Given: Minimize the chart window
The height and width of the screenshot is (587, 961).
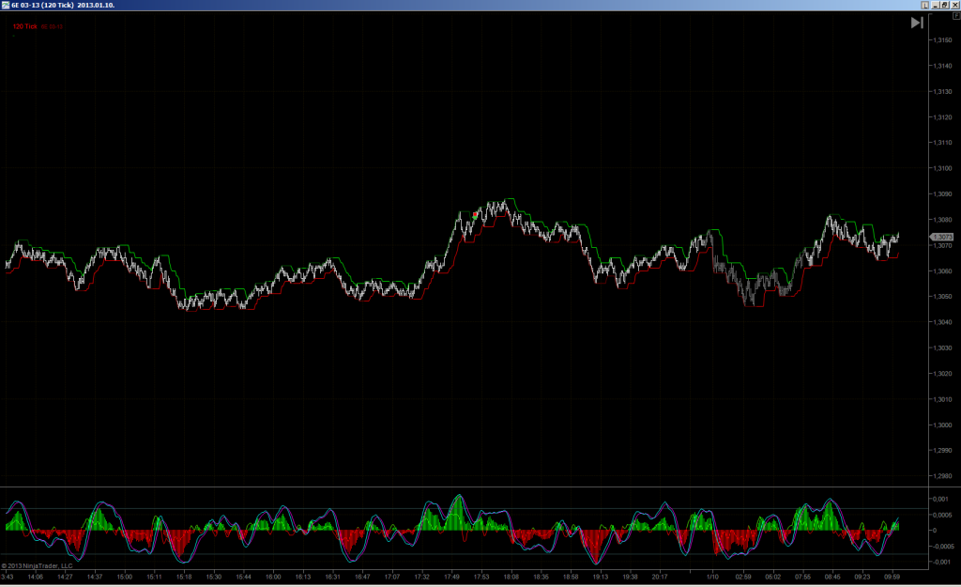Looking at the screenshot, I should [936, 5].
